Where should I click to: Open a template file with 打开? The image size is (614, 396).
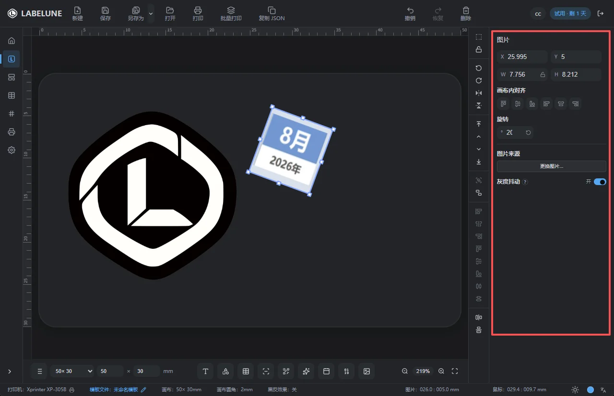pos(170,13)
